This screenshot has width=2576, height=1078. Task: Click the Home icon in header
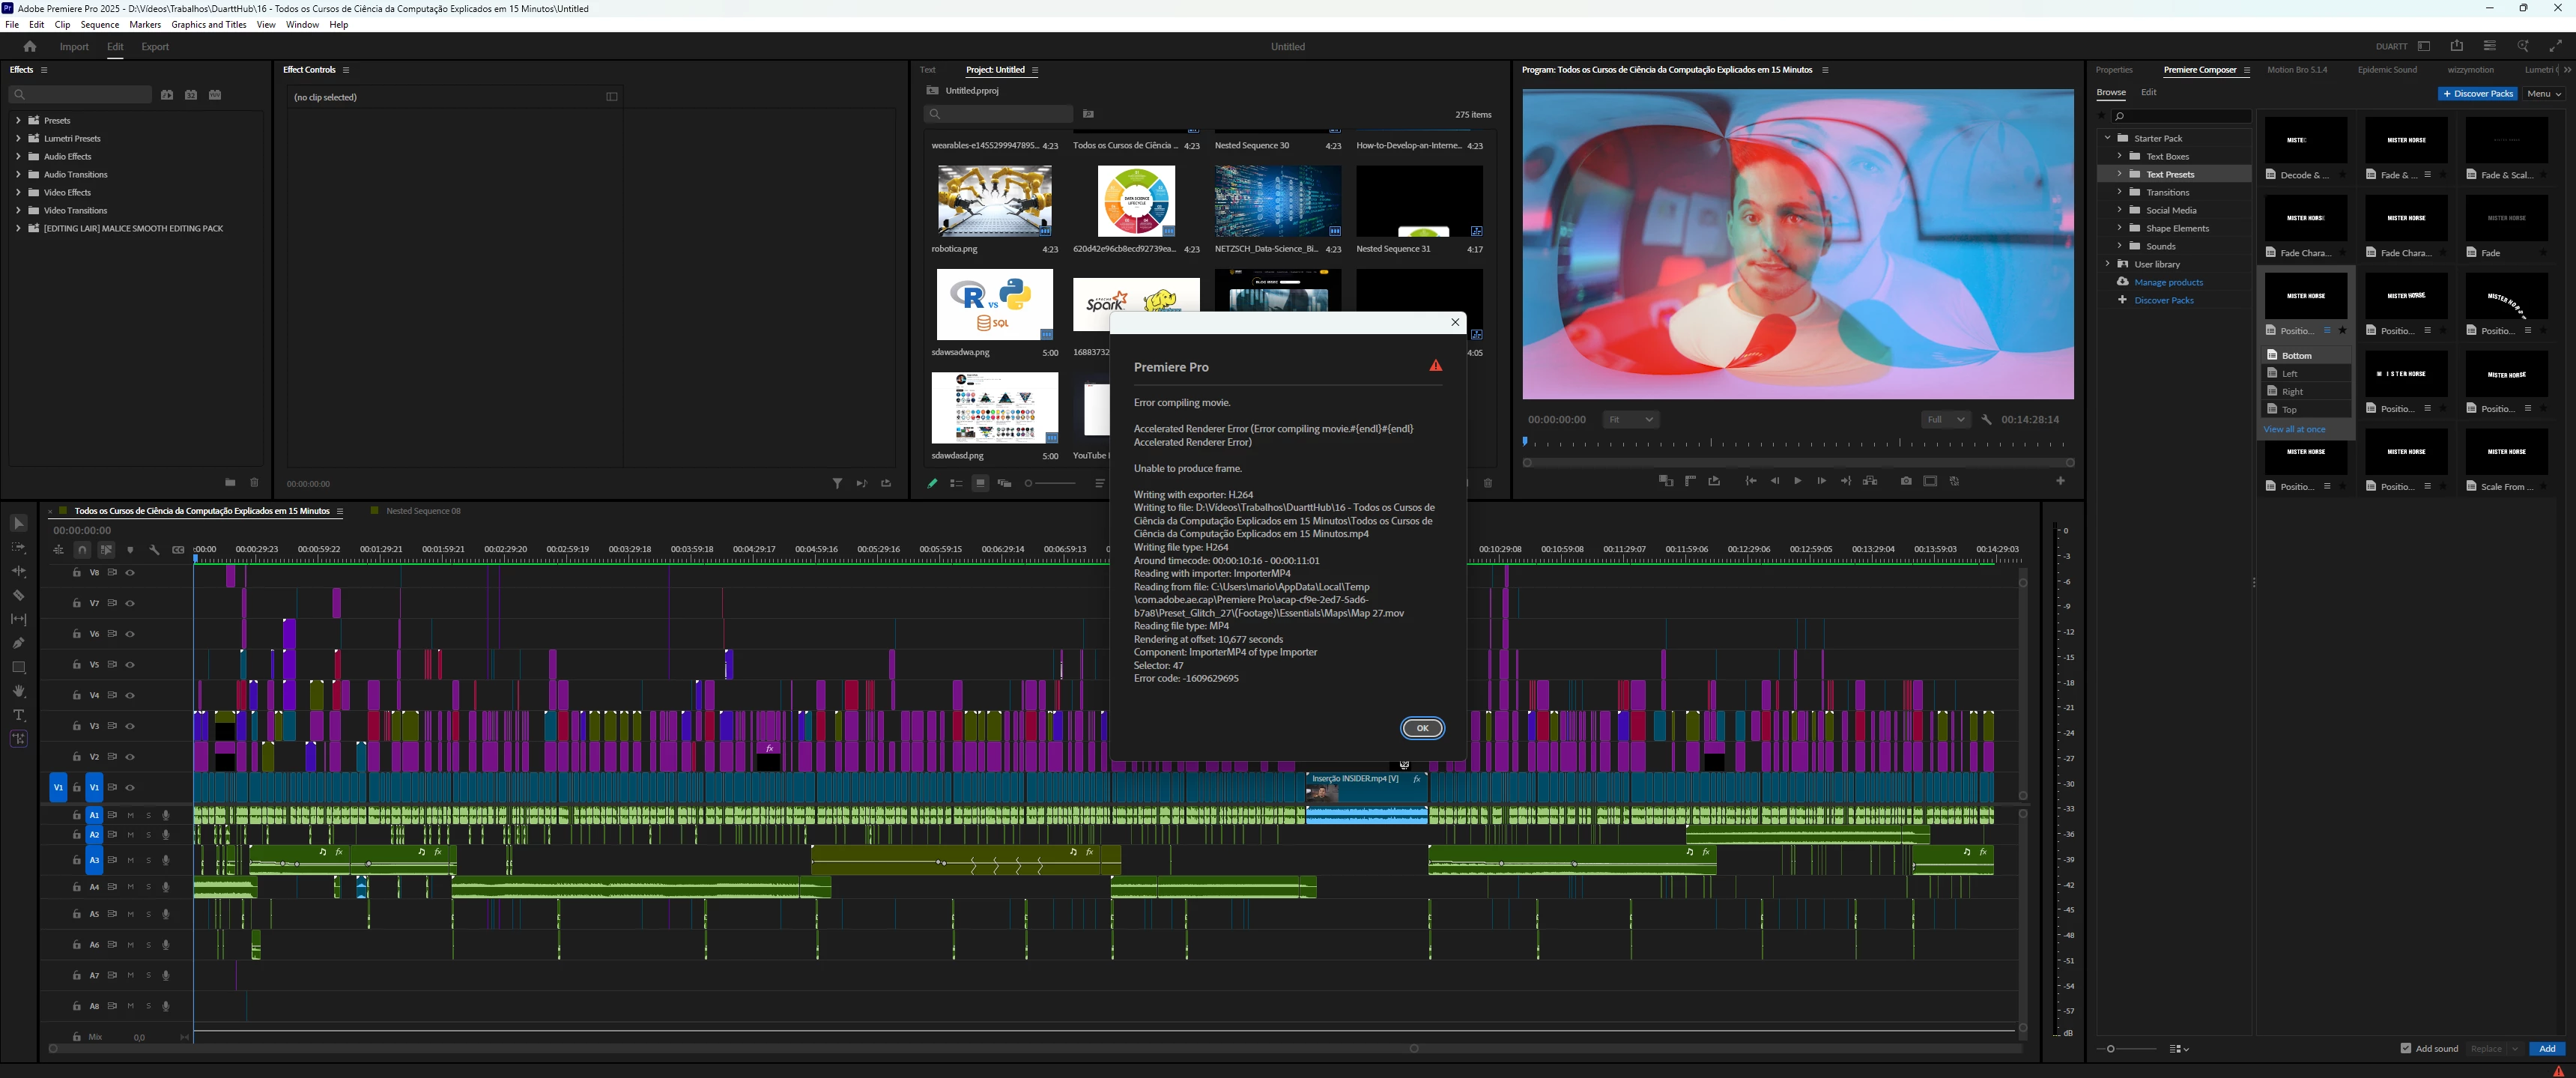30,46
